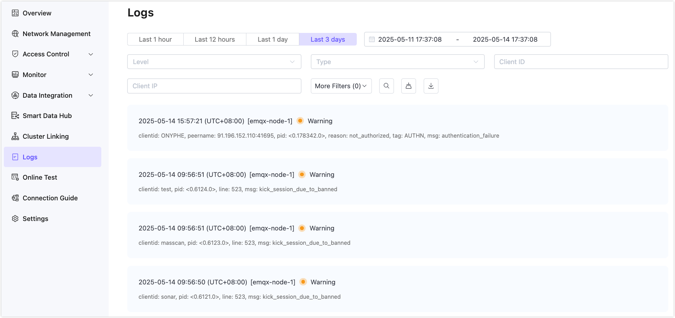The height and width of the screenshot is (318, 675).
Task: Open the Level dropdown
Action: tap(214, 62)
